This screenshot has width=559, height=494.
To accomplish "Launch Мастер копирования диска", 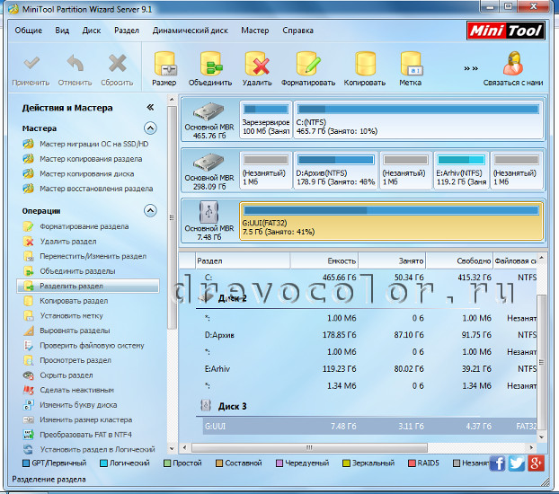I will [x=79, y=173].
